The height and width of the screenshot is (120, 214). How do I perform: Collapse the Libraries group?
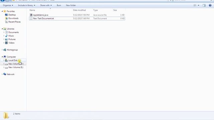(2, 29)
